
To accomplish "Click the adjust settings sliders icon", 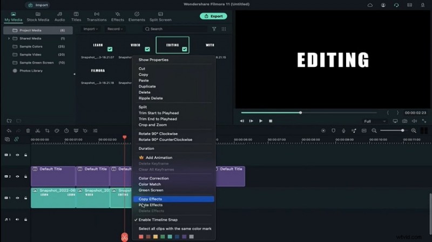I will (95, 131).
